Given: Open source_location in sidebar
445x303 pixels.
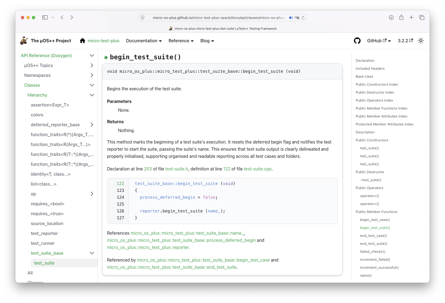Looking at the screenshot, I should pos(47,223).
